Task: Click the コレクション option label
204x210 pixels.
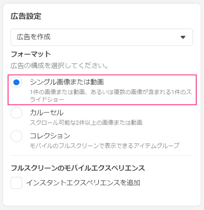Action: [x=50, y=135]
